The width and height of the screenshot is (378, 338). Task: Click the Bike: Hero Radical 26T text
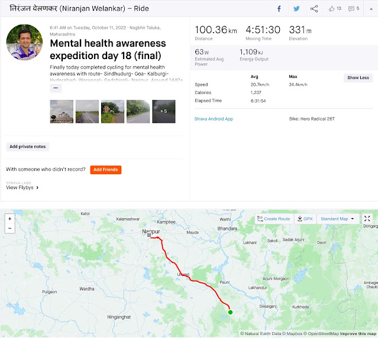(x=312, y=119)
